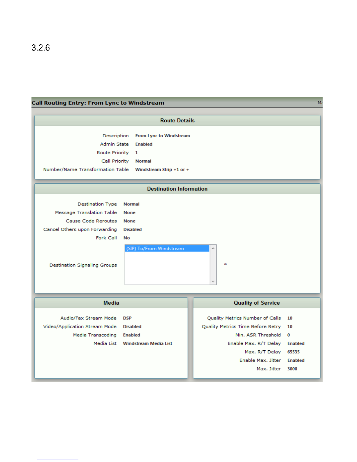Click the 'Media List' label
Screen dimensions: 357x462
(x=105, y=344)
